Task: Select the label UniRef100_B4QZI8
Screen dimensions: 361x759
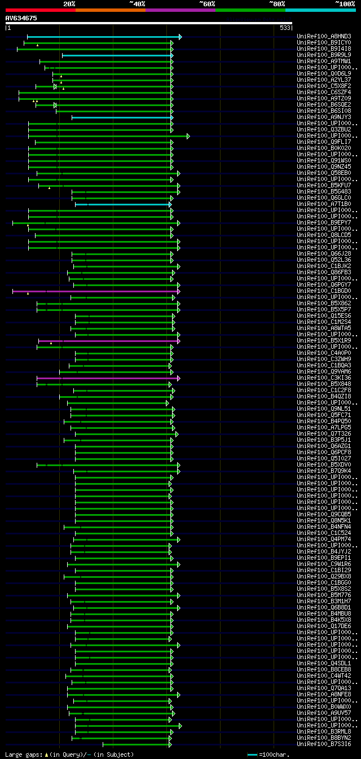Action: click(324, 397)
